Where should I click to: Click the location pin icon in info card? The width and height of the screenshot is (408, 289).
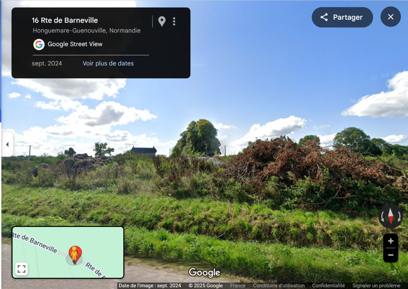(162, 21)
